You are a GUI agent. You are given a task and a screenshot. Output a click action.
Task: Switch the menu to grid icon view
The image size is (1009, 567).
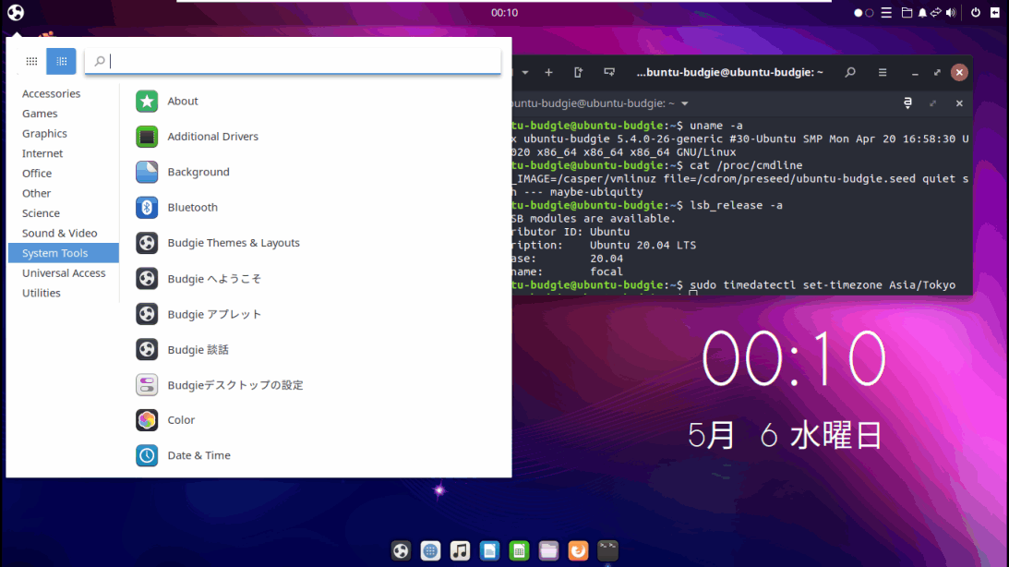[31, 61]
